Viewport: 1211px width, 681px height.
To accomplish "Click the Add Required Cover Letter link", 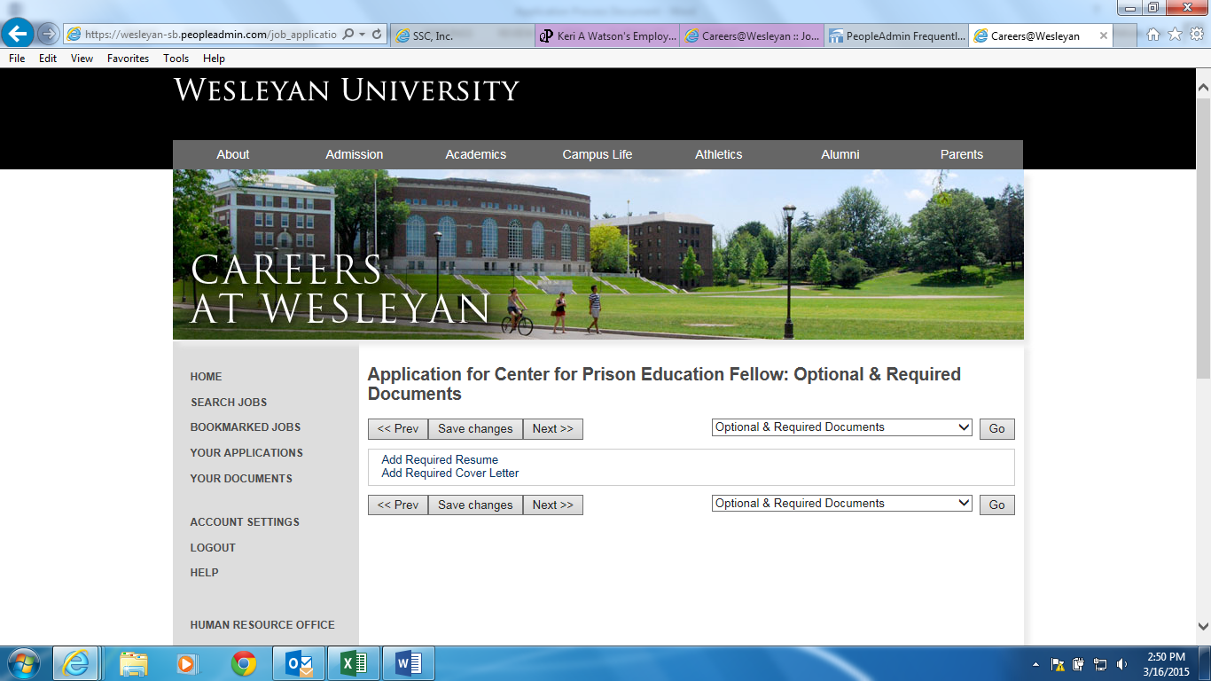I will (x=450, y=473).
